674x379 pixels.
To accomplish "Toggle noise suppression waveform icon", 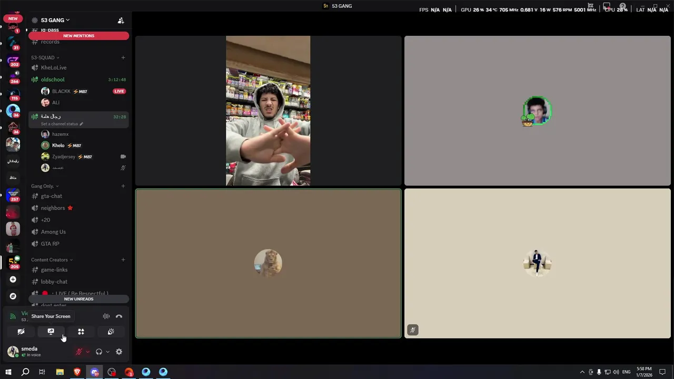I will [x=106, y=316].
